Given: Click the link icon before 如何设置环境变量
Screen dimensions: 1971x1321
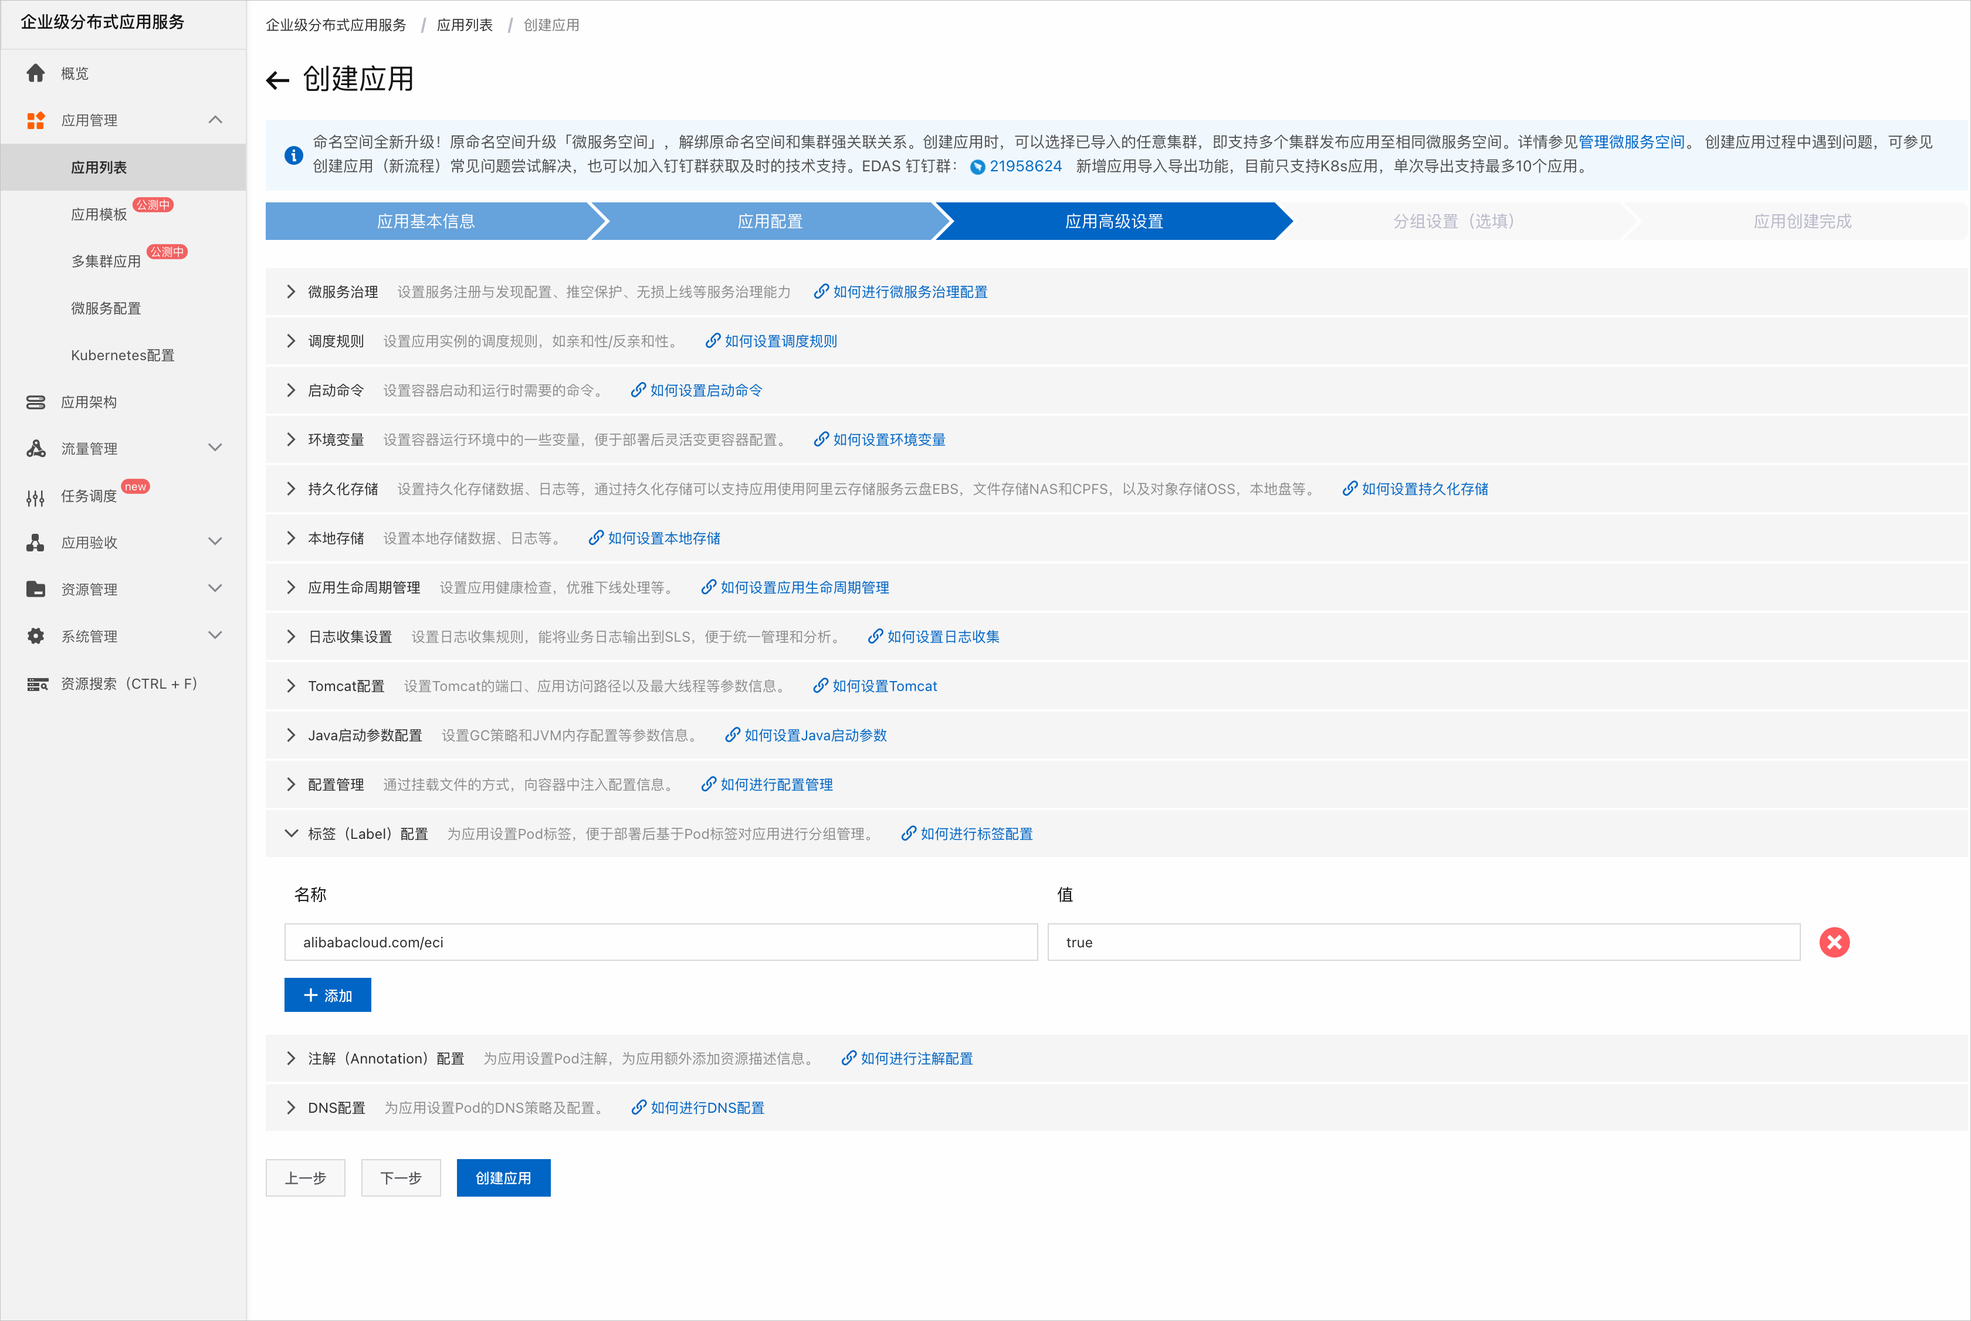Looking at the screenshot, I should click(821, 439).
